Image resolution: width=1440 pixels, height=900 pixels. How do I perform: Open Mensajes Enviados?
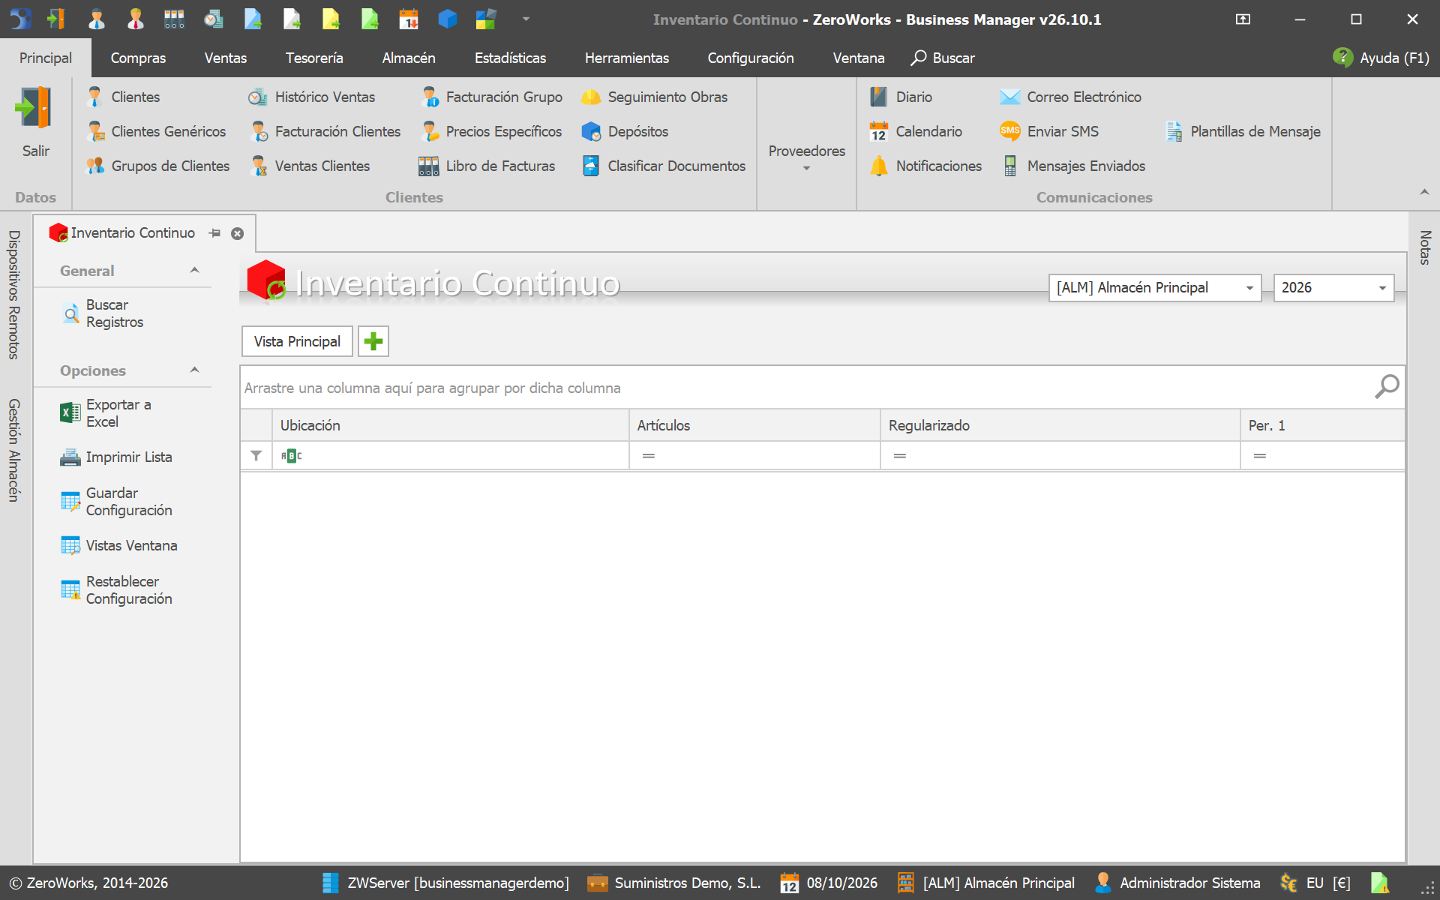coord(1073,166)
